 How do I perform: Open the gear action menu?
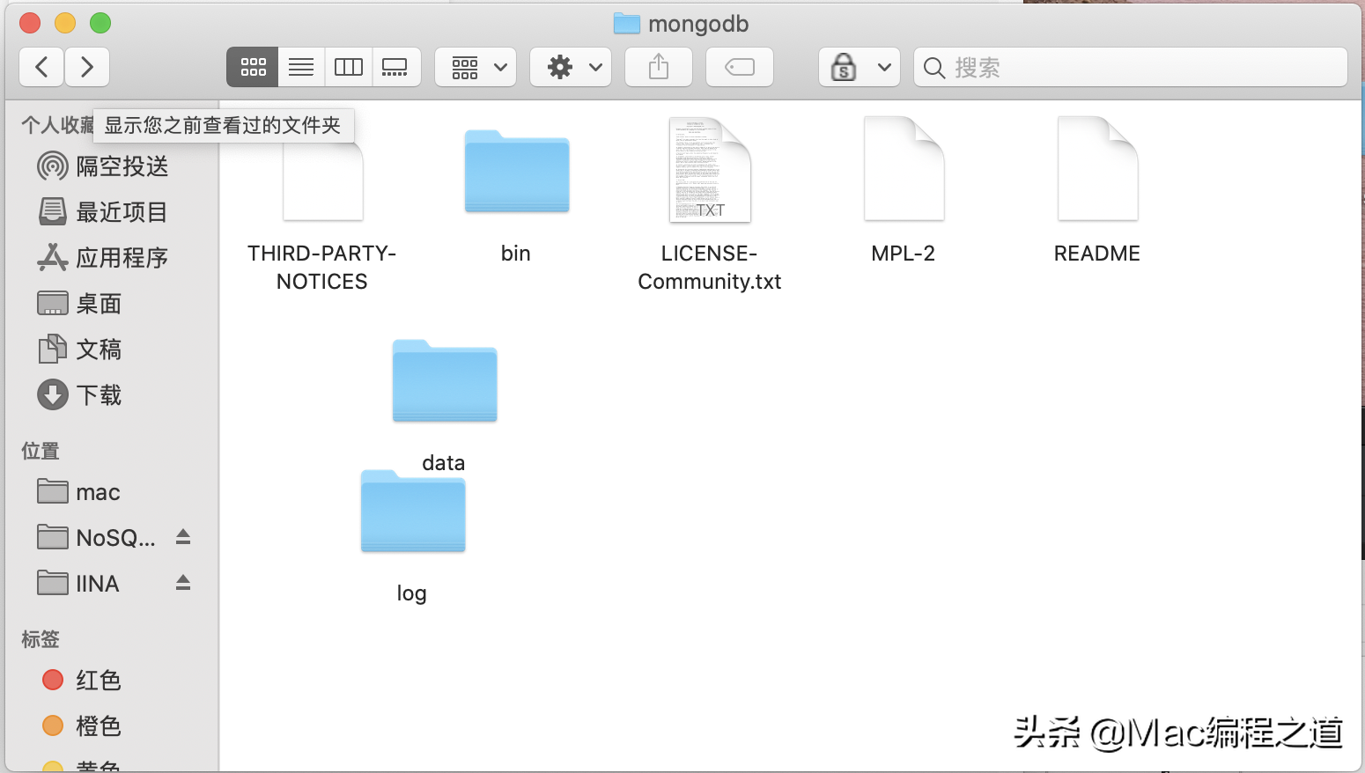point(572,67)
